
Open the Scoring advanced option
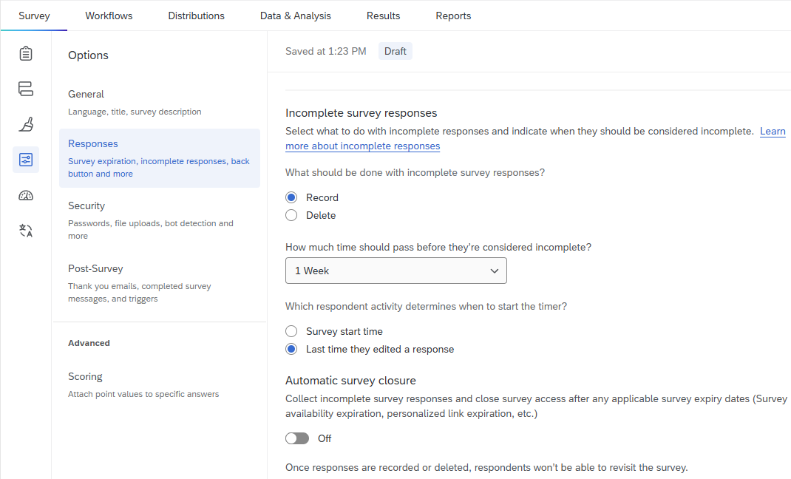tap(160, 384)
